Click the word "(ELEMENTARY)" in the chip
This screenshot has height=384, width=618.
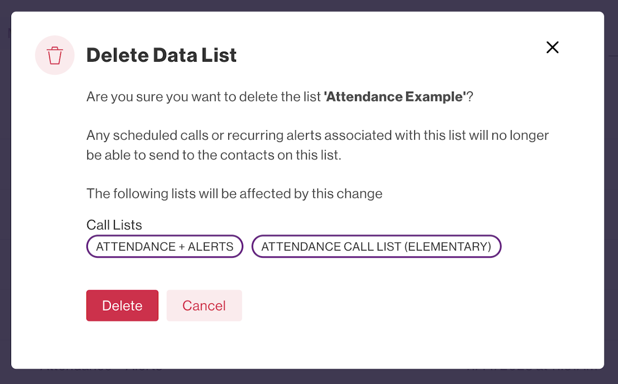[x=448, y=247]
